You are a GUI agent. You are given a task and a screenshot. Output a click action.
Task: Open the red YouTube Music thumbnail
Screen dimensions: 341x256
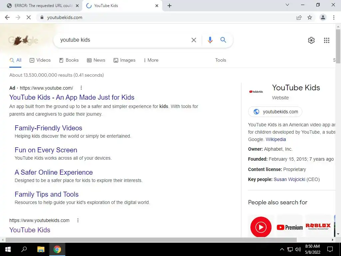pos(261,227)
